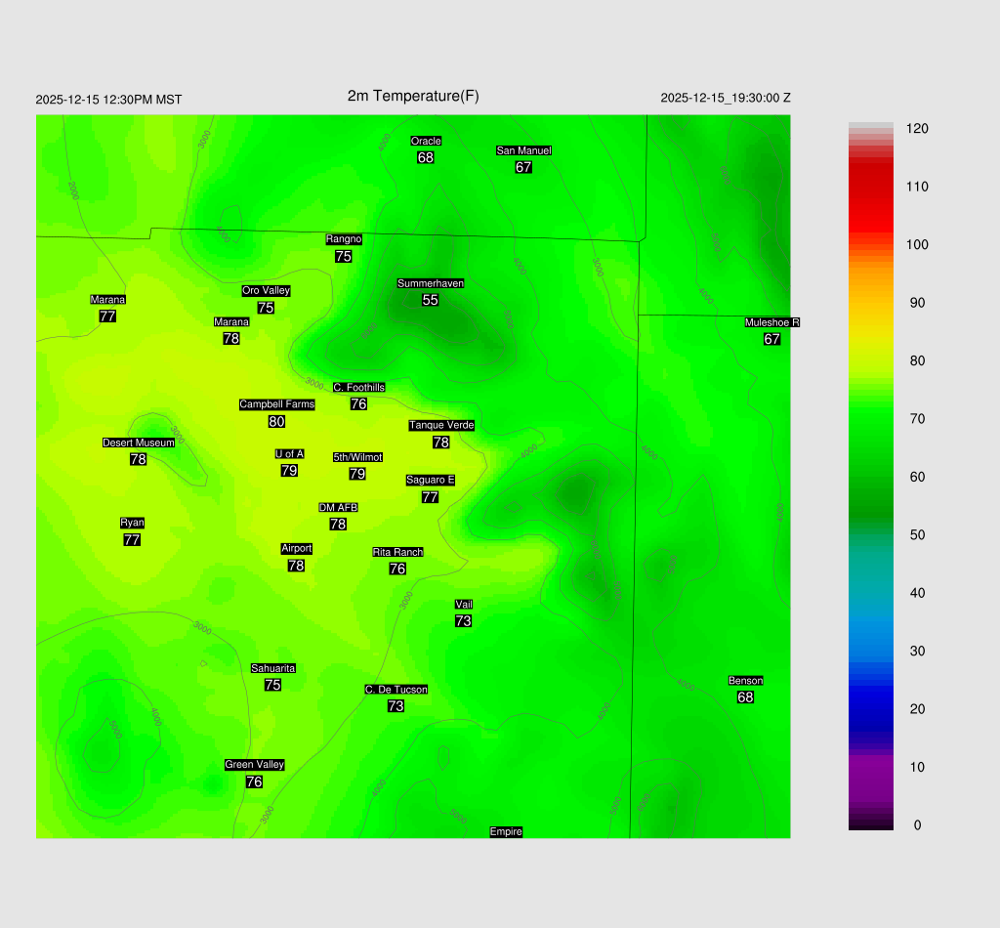Click the Summerhaven station label
Image resolution: width=1000 pixels, height=928 pixels.
(430, 283)
